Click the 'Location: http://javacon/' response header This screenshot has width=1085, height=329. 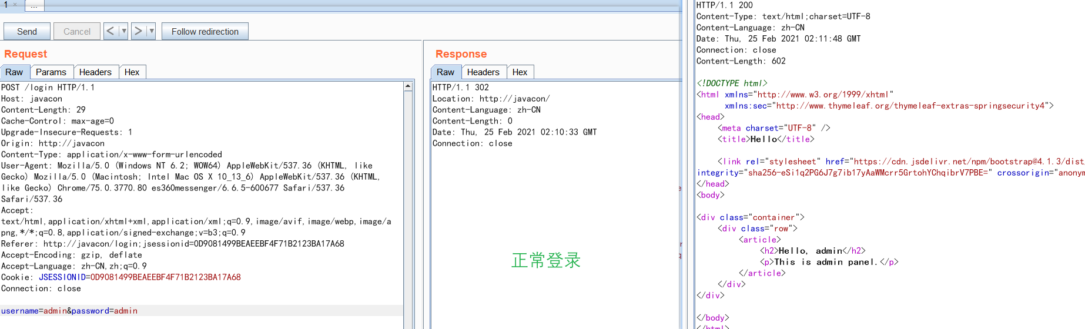[491, 99]
